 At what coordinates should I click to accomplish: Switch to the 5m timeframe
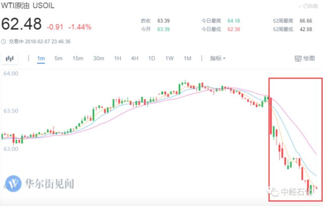(59, 58)
